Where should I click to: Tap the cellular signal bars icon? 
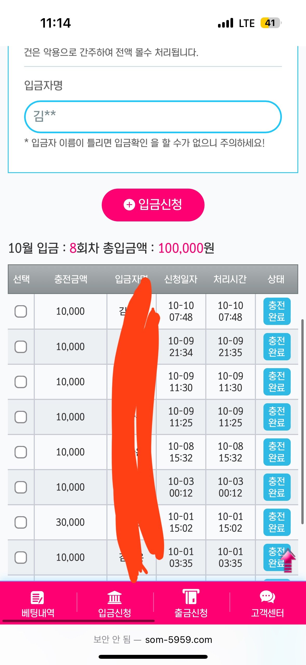[x=226, y=23]
